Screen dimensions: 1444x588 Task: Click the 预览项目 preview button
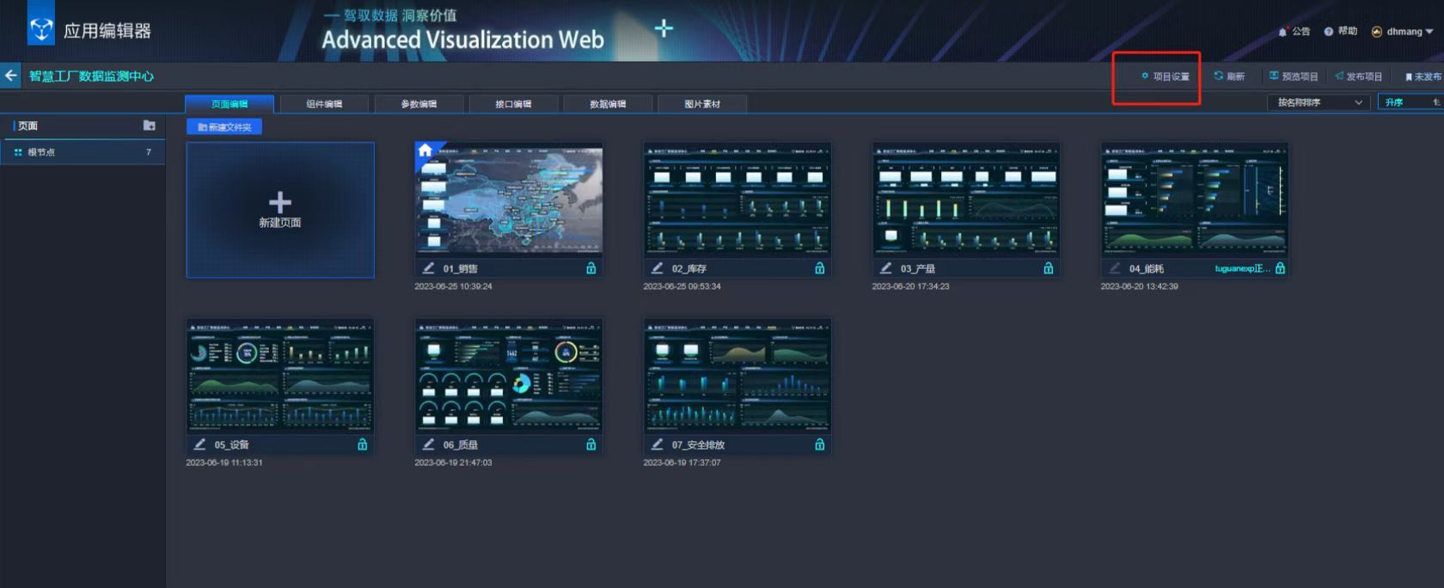(1294, 77)
